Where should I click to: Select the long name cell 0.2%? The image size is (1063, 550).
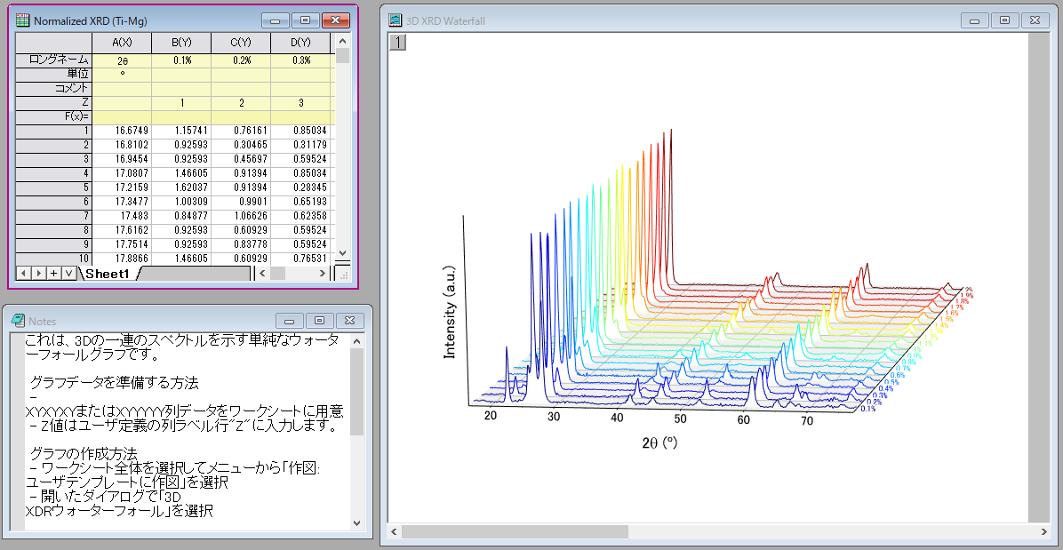coord(242,60)
